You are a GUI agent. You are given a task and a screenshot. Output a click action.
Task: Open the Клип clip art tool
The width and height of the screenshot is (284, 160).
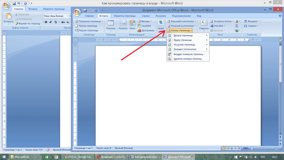[x=132, y=25]
